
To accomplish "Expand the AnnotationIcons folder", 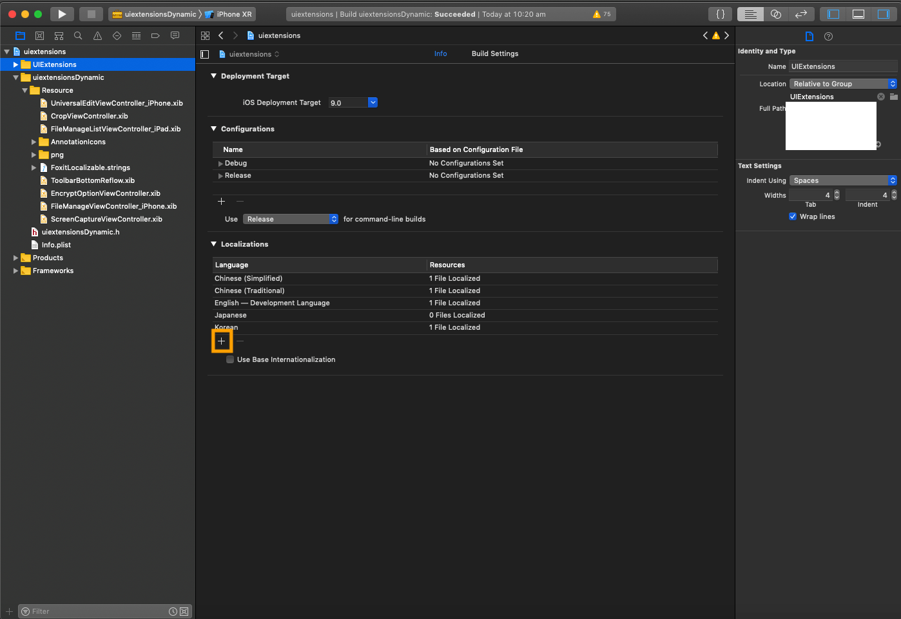I will (34, 142).
